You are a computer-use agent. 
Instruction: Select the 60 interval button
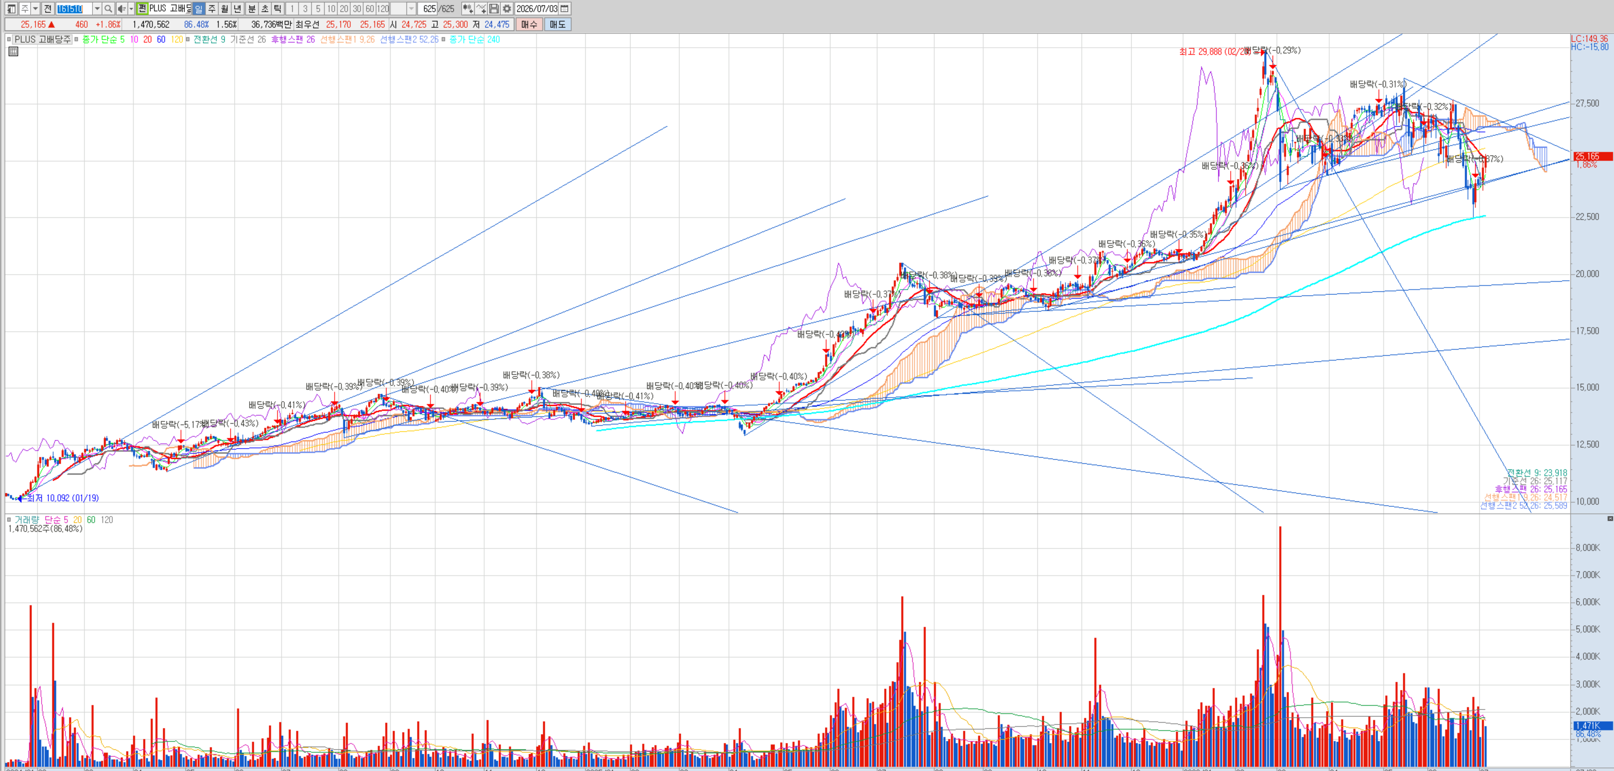tap(370, 9)
